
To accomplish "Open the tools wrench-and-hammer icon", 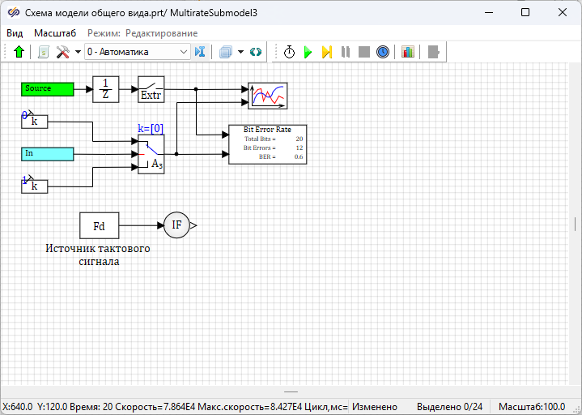I will click(62, 52).
